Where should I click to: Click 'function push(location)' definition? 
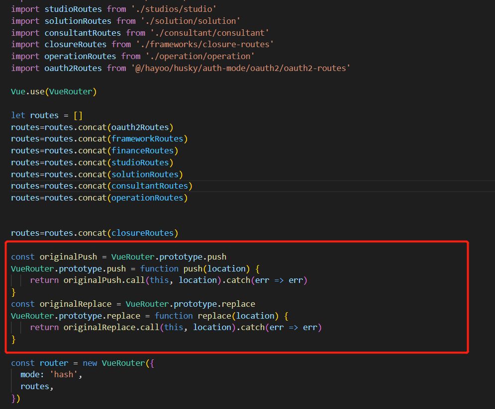tap(195, 269)
